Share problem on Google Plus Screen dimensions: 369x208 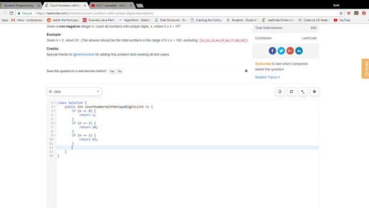tap(290, 51)
